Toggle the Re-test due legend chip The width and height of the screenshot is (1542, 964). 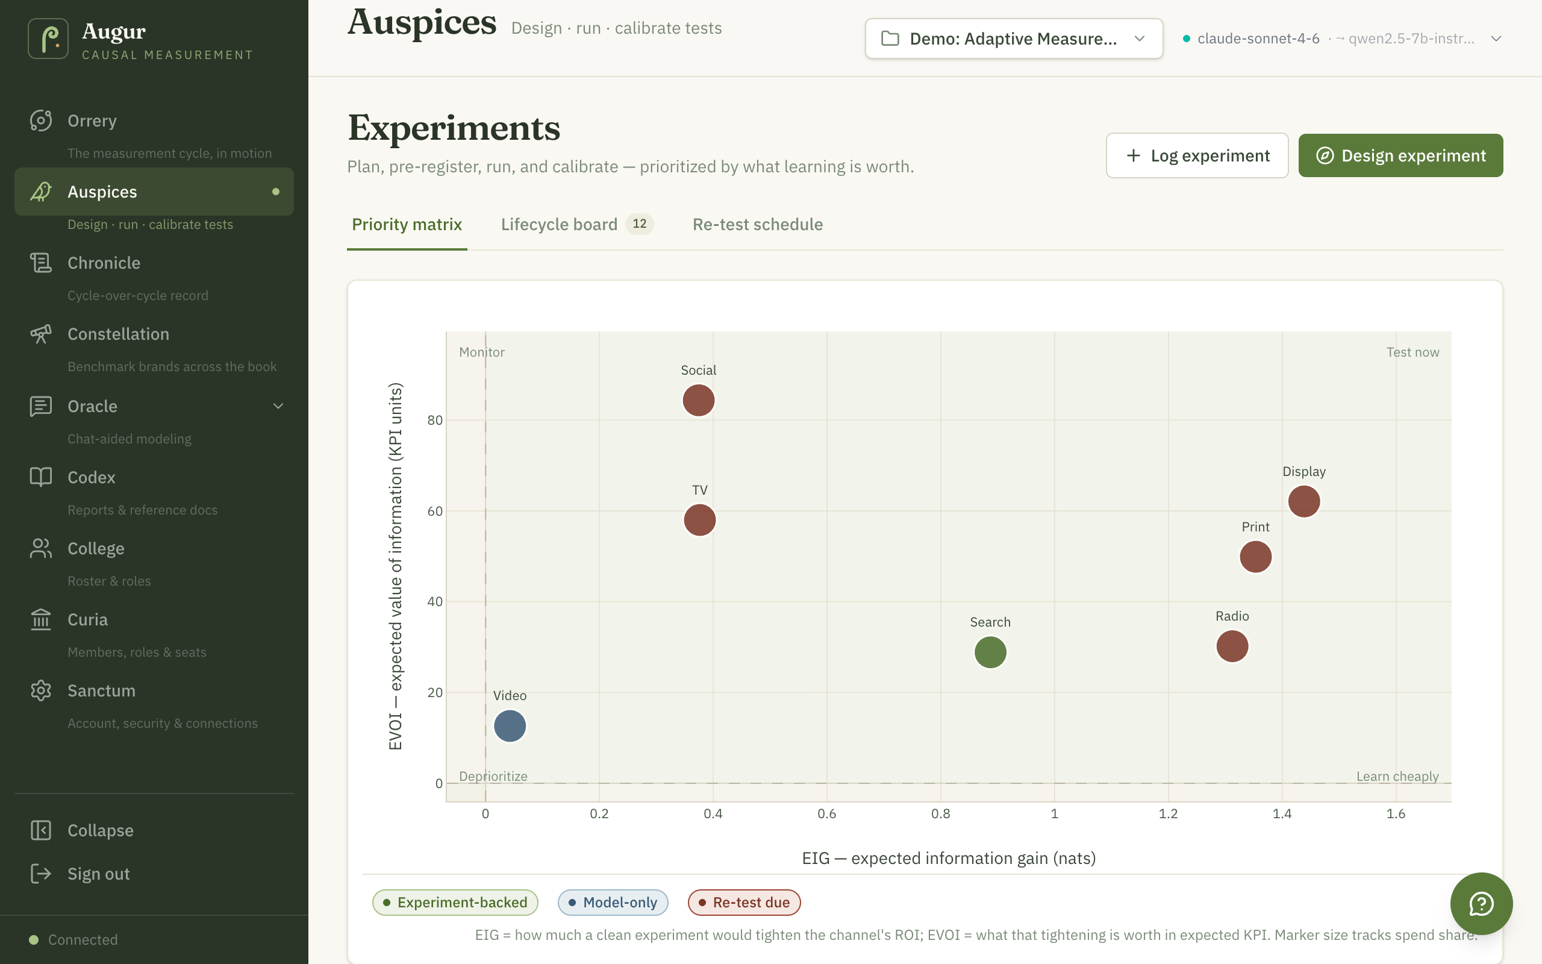[x=744, y=902]
